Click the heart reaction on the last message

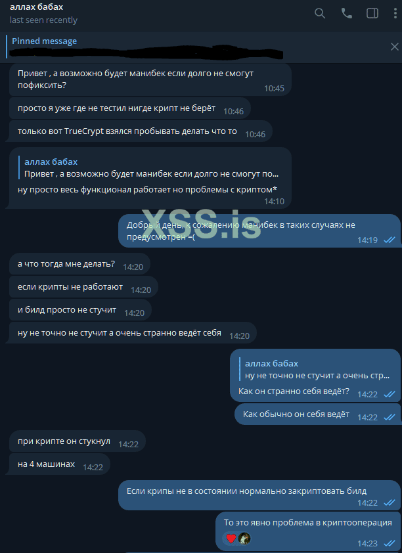coord(231,538)
